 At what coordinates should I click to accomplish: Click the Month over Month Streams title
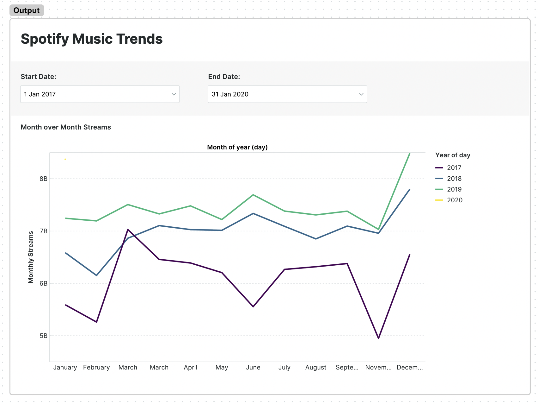coord(66,127)
